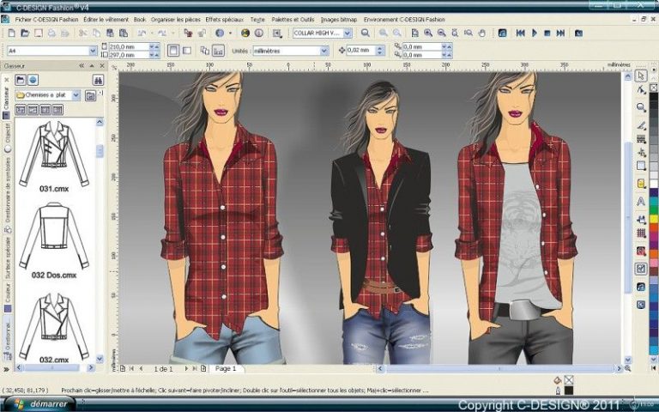Screen dimensions: 659x412
Task: Open the Unités millimètres dropdown
Action: (x=324, y=51)
